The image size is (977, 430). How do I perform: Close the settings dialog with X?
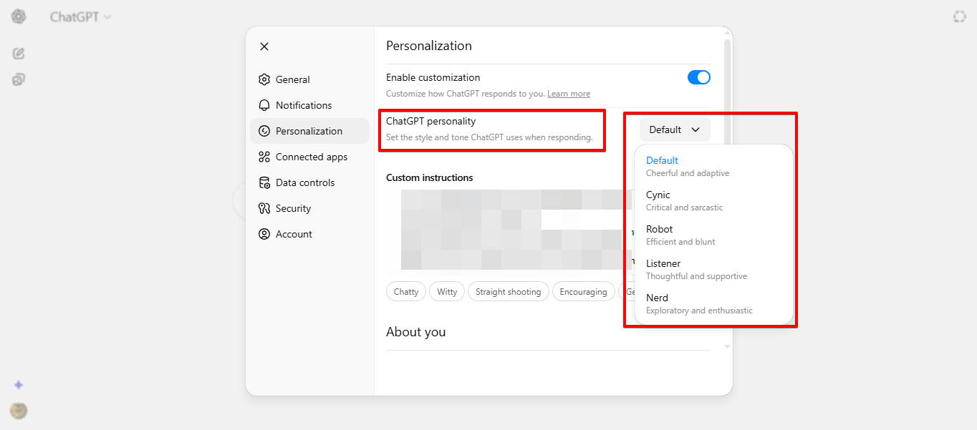click(264, 47)
